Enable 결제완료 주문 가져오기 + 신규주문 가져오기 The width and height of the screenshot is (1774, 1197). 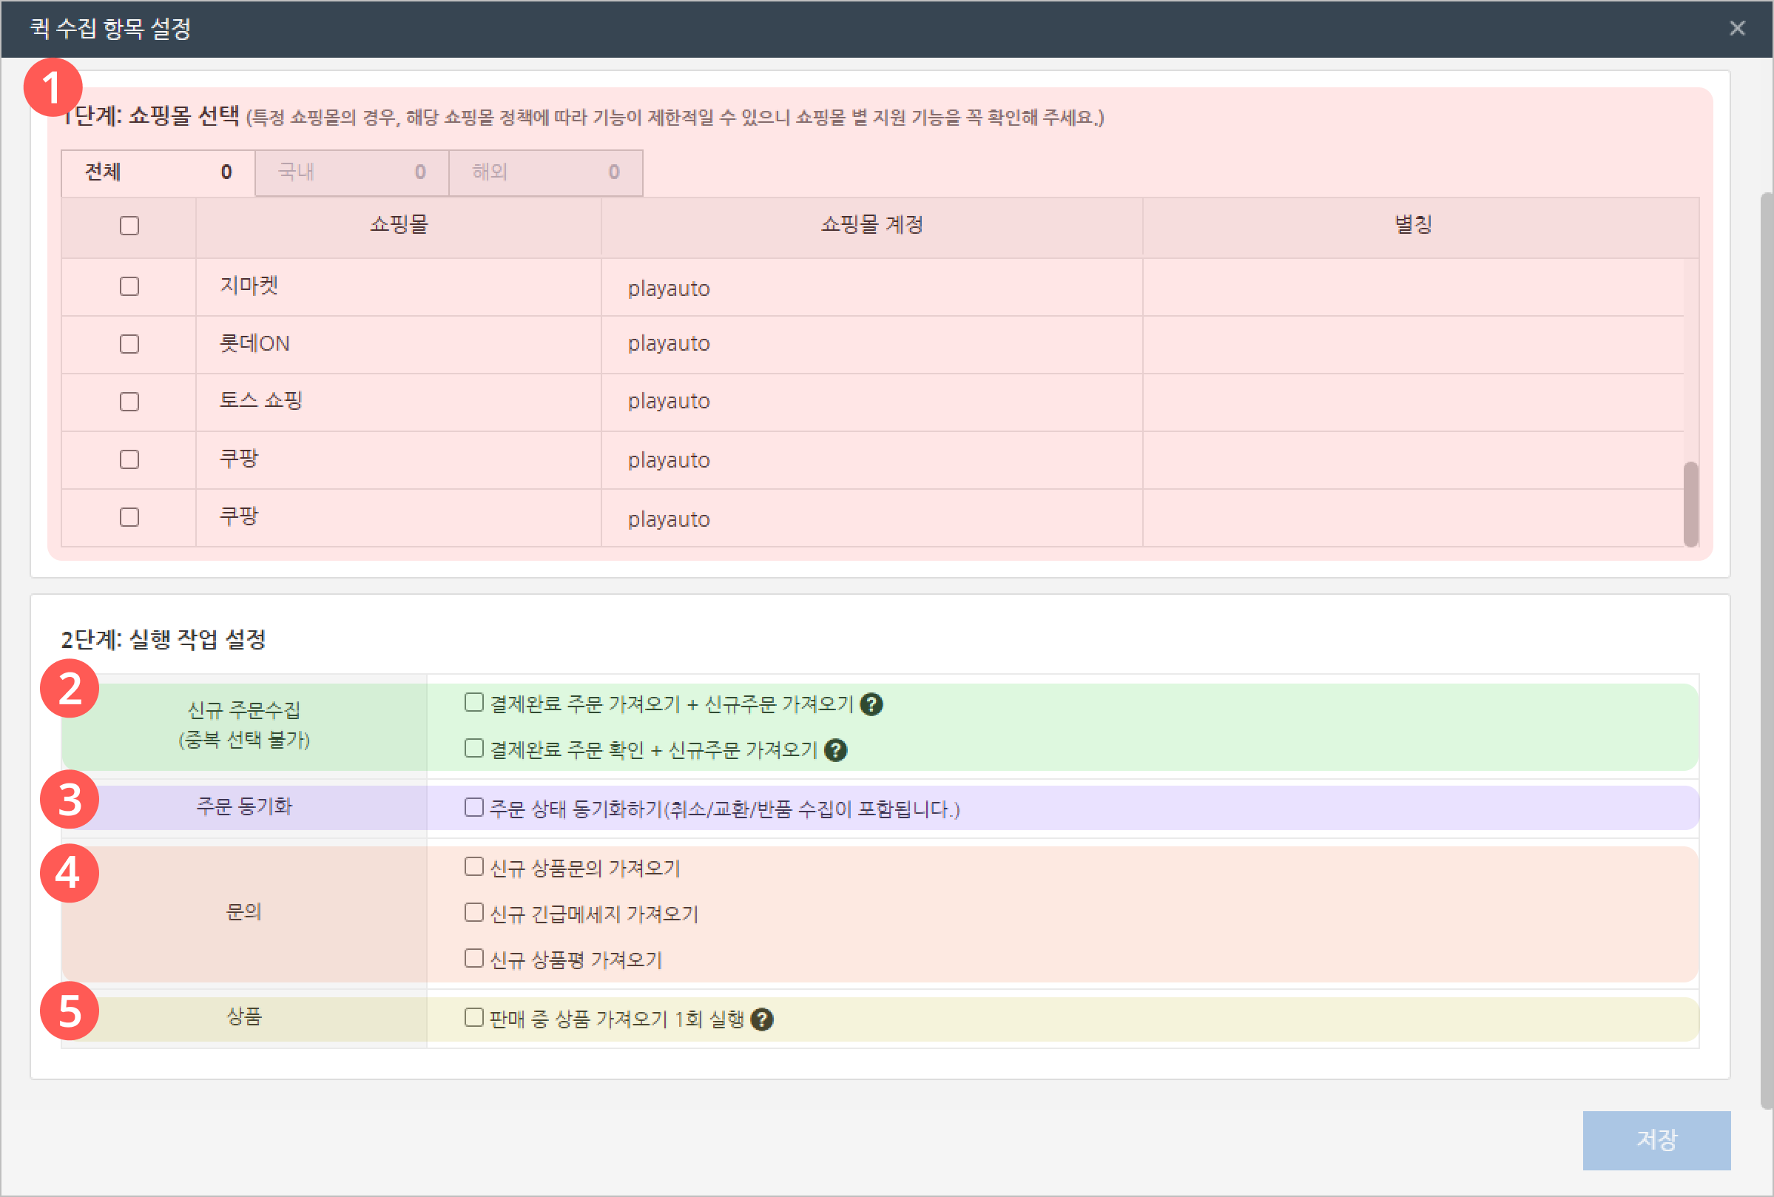point(474,702)
